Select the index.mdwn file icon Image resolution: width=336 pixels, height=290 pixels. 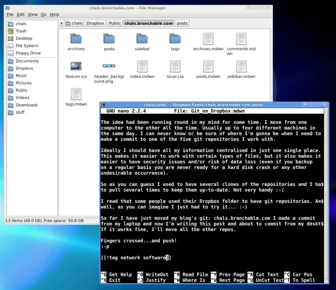[x=142, y=67]
